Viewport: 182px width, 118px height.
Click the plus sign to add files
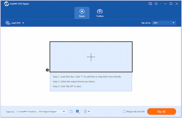tap(91, 57)
